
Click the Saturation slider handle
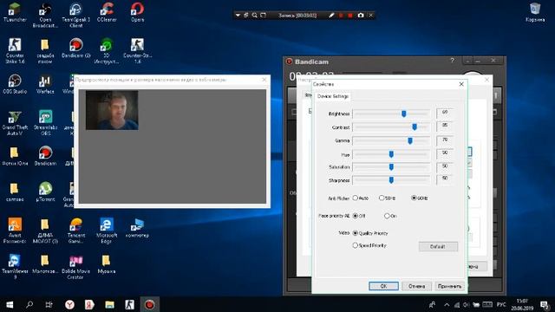tap(391, 166)
